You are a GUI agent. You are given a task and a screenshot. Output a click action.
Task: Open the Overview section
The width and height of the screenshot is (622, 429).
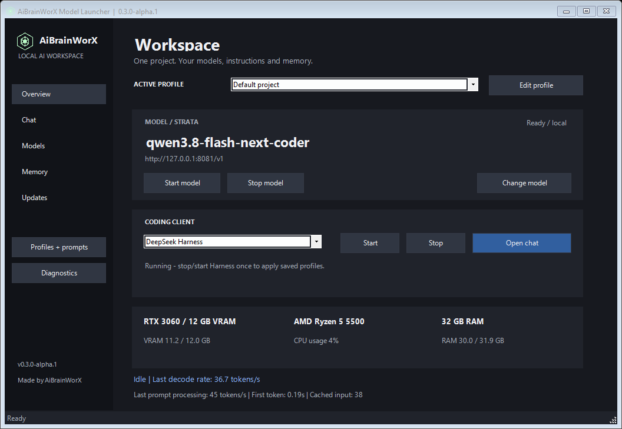(x=59, y=94)
